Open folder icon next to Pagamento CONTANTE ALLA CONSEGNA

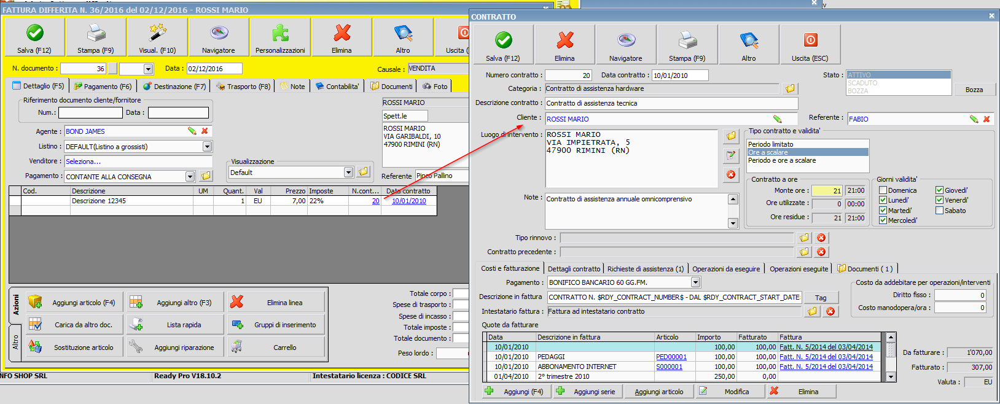(206, 176)
